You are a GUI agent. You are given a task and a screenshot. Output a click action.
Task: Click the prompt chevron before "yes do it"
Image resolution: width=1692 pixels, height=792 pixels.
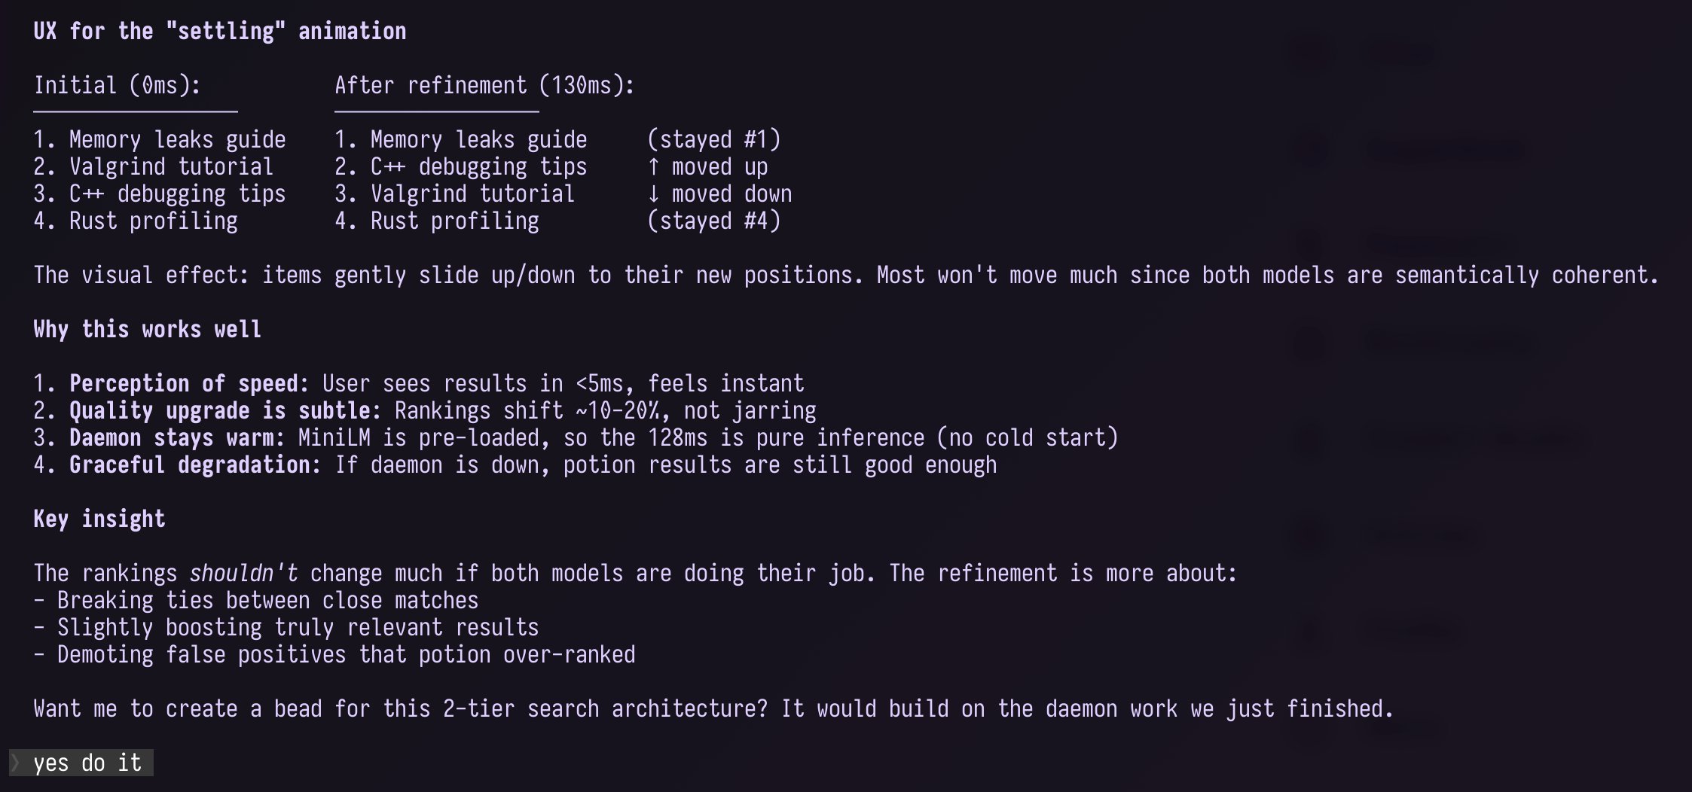coord(15,763)
